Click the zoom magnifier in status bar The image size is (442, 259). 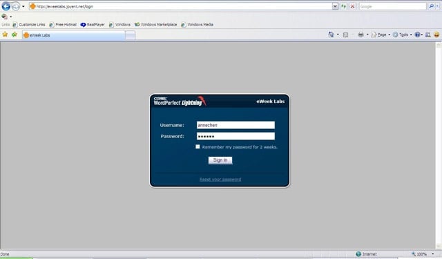[414, 254]
